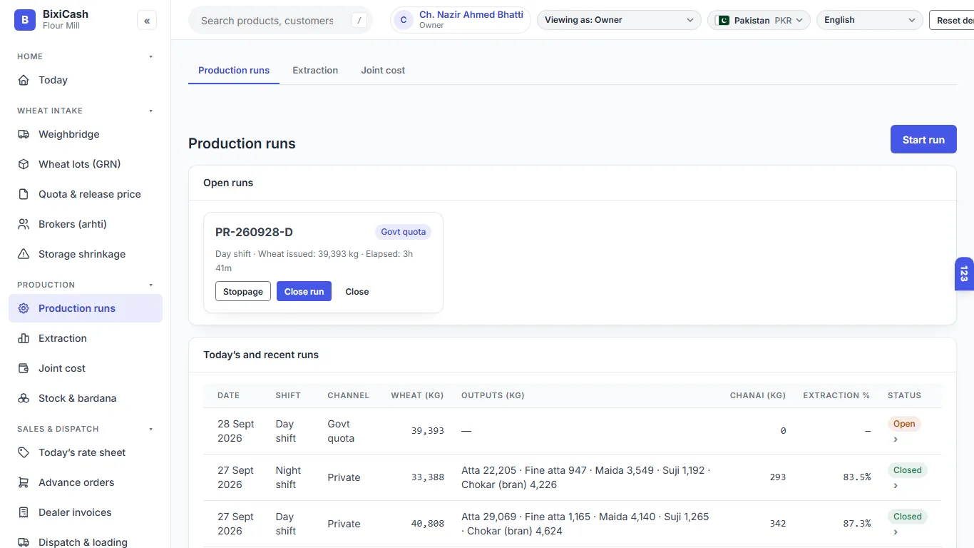The image size is (974, 548).
Task: Open Wheat lots (GRN) in sidebar
Action: (x=86, y=164)
